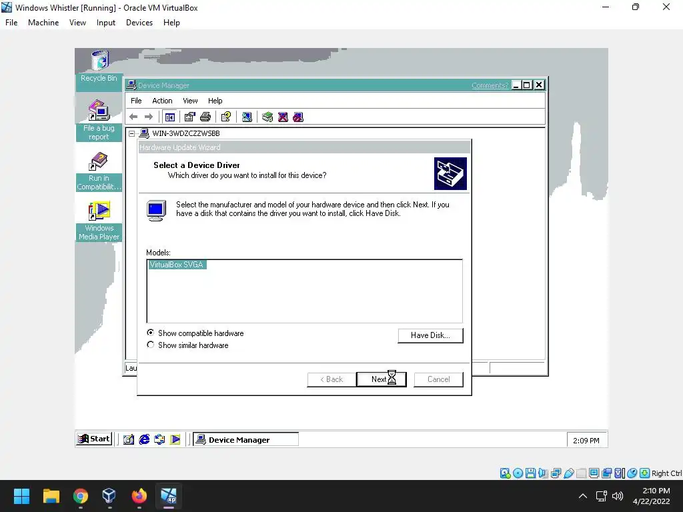This screenshot has height=512, width=683.
Task: Show hidden tray icons chevron
Action: pos(583,496)
